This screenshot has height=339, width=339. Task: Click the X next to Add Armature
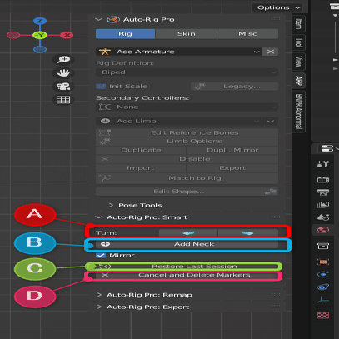pos(271,52)
